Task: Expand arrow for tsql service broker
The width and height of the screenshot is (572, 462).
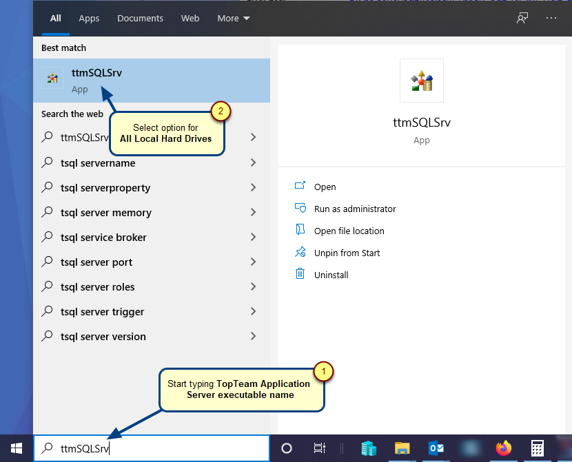Action: tap(253, 237)
